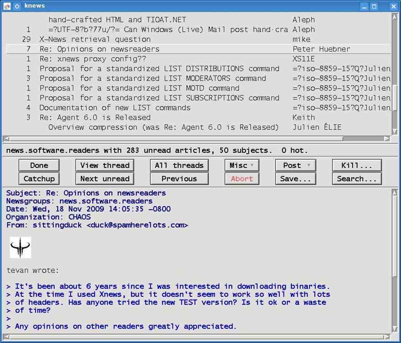Select 'Documentation of new LIST commands' thread
Image resolution: width=401 pixels, height=343 pixels.
(x=115, y=108)
